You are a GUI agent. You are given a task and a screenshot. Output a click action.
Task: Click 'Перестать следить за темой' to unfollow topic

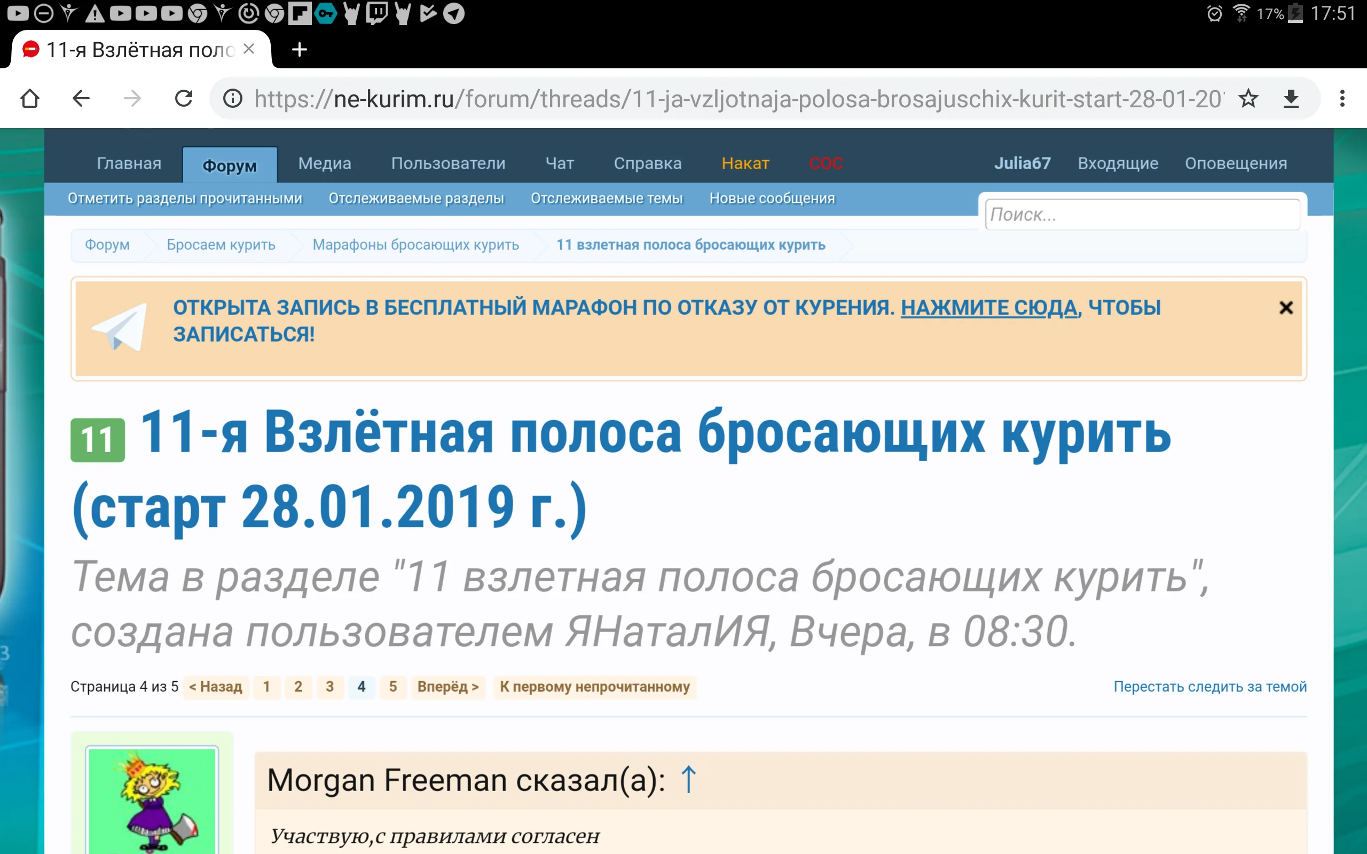pos(1210,687)
